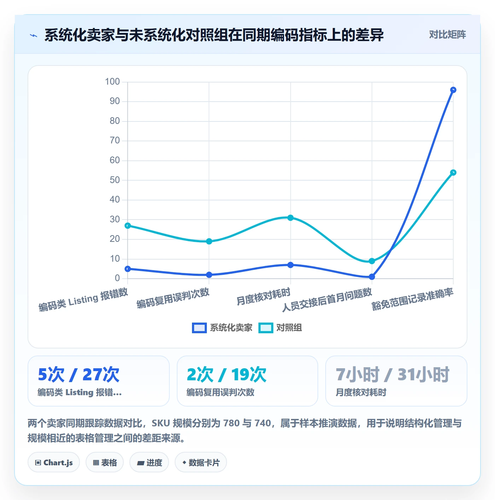Click the grid icon in 表格 chip

point(96,462)
